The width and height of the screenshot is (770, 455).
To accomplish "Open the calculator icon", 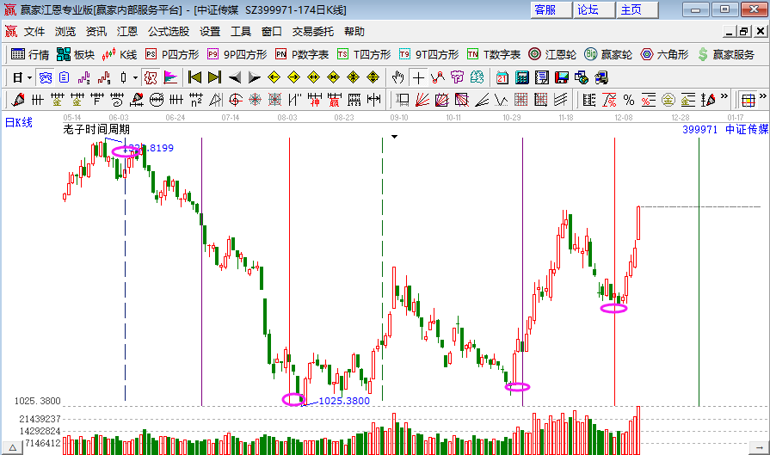I will (521, 77).
